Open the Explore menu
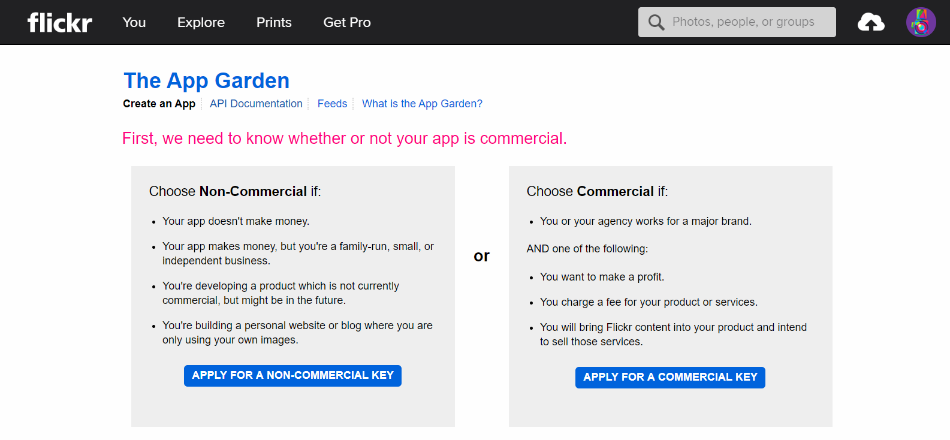 201,22
